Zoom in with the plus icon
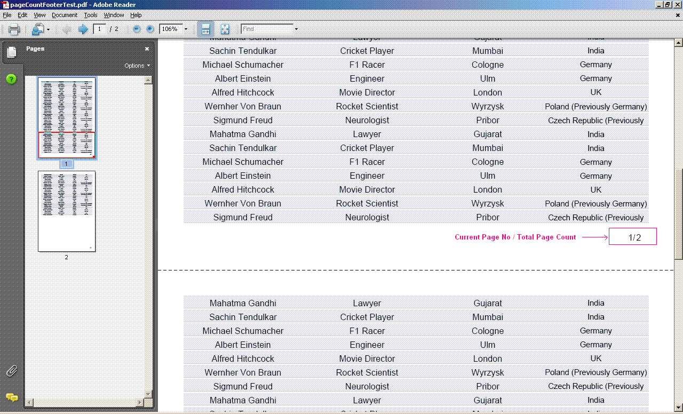Viewport: 683px width, 414px height. (150, 29)
